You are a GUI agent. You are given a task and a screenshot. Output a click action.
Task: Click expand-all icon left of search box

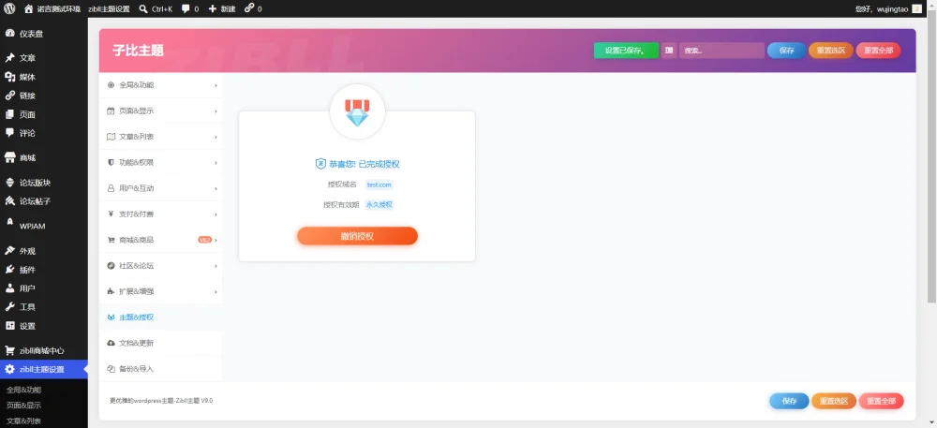(669, 51)
